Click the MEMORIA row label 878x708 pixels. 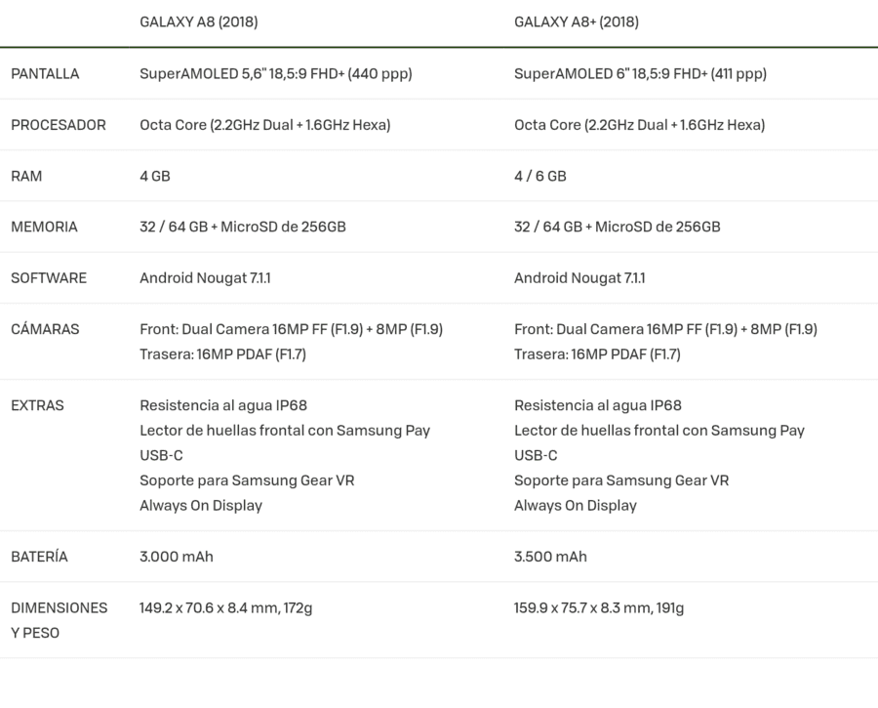(44, 227)
